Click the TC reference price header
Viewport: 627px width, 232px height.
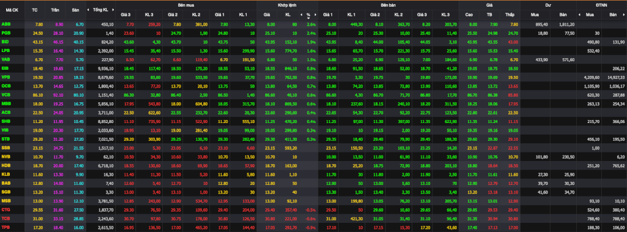pos(35,9)
